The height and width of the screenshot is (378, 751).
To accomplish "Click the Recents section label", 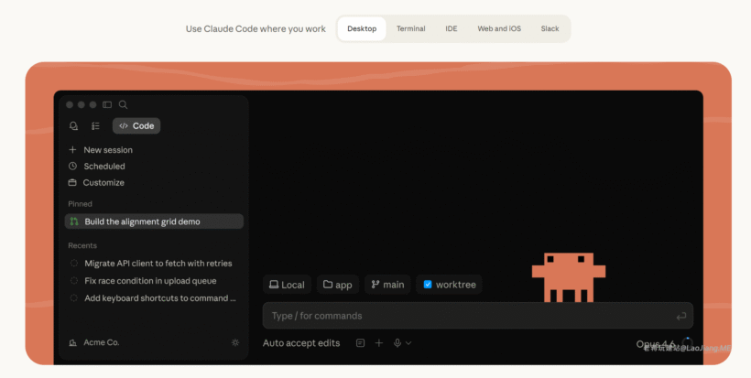I will 82,245.
